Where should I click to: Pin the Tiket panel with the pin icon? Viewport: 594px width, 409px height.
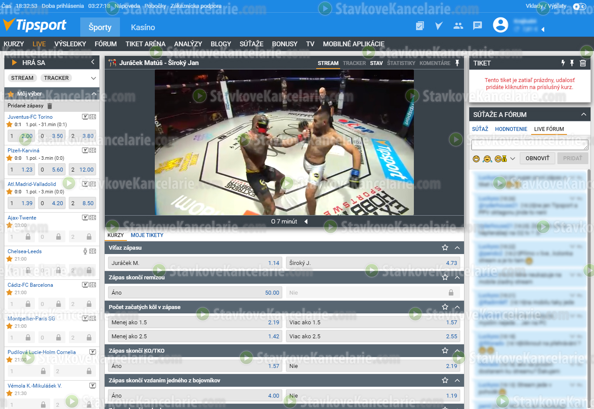[572, 63]
